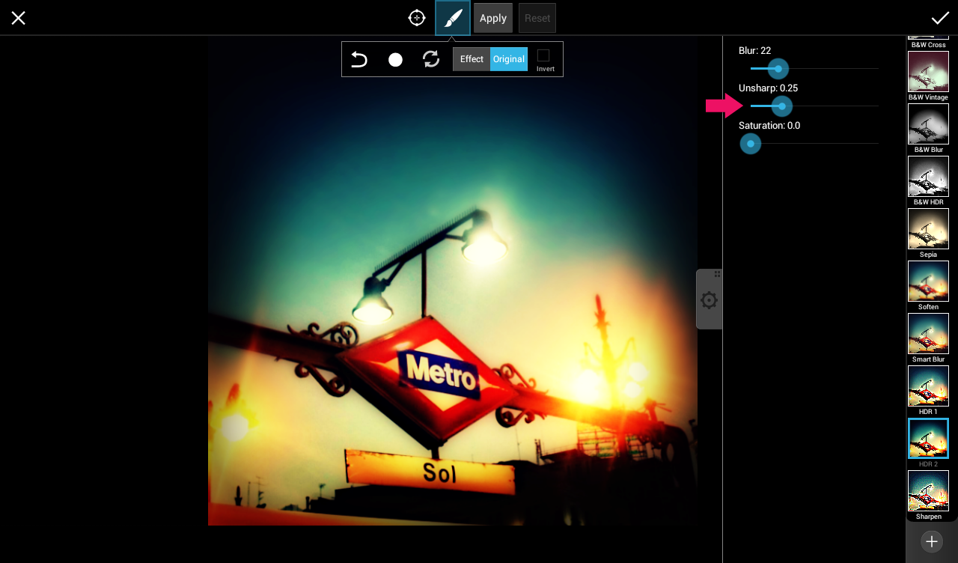Viewport: 958px width, 563px height.
Task: Adjust the Blur slider handle
Action: pyautogui.click(x=778, y=69)
